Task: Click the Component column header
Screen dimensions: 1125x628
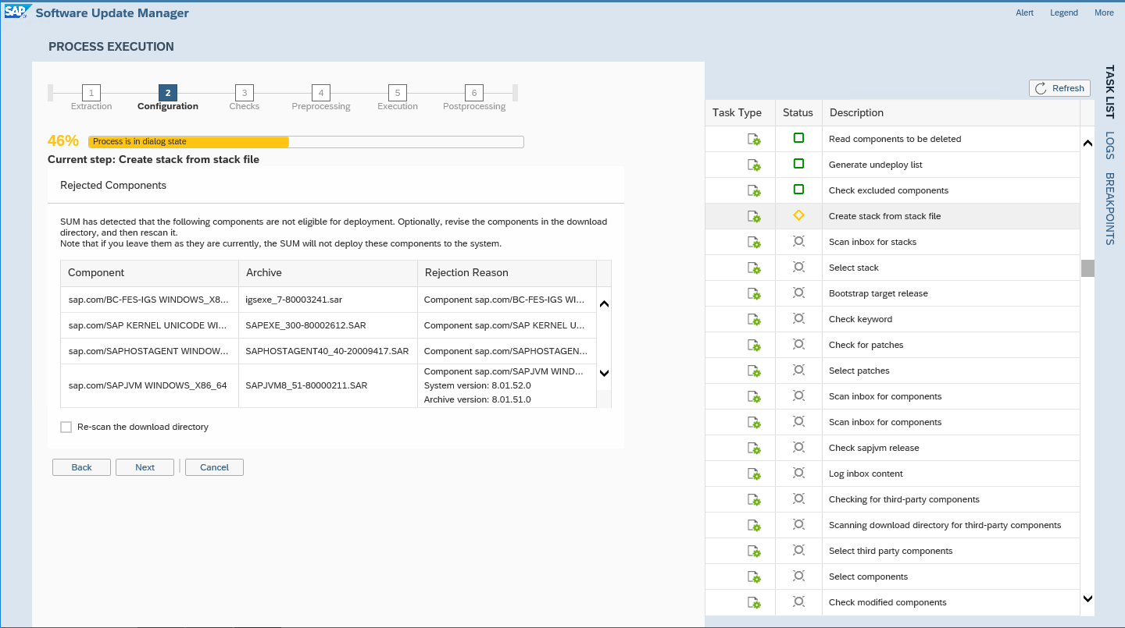Action: click(x=150, y=273)
